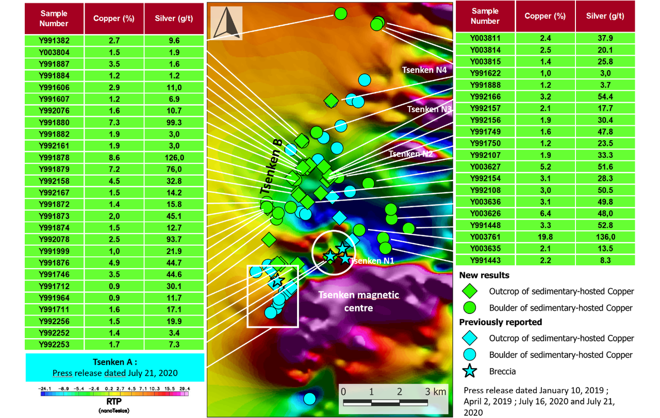The image size is (660, 418).
Task: Click cyan diamond legend icon for previous outcrop
Action: coord(469,339)
